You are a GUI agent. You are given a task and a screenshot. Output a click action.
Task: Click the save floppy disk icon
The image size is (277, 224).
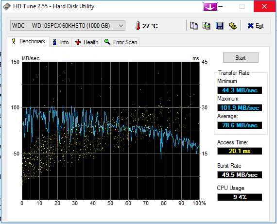[x=219, y=26]
